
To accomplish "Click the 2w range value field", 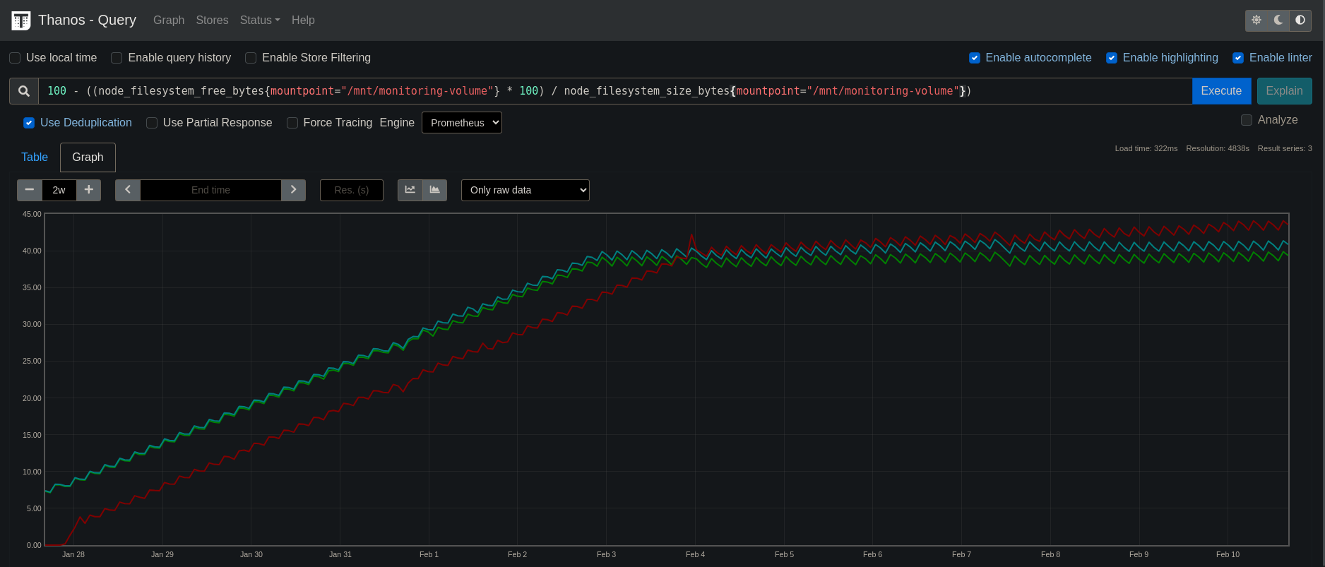I will click(59, 190).
